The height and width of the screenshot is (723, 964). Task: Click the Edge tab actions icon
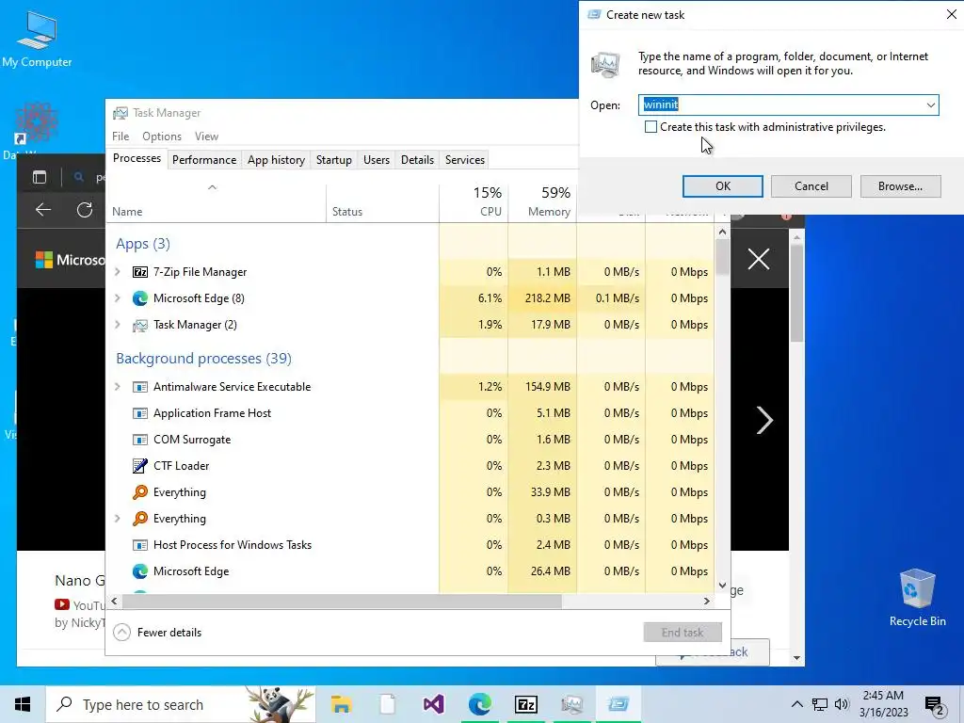40,178
